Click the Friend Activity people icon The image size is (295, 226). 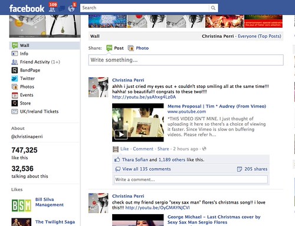(15, 62)
